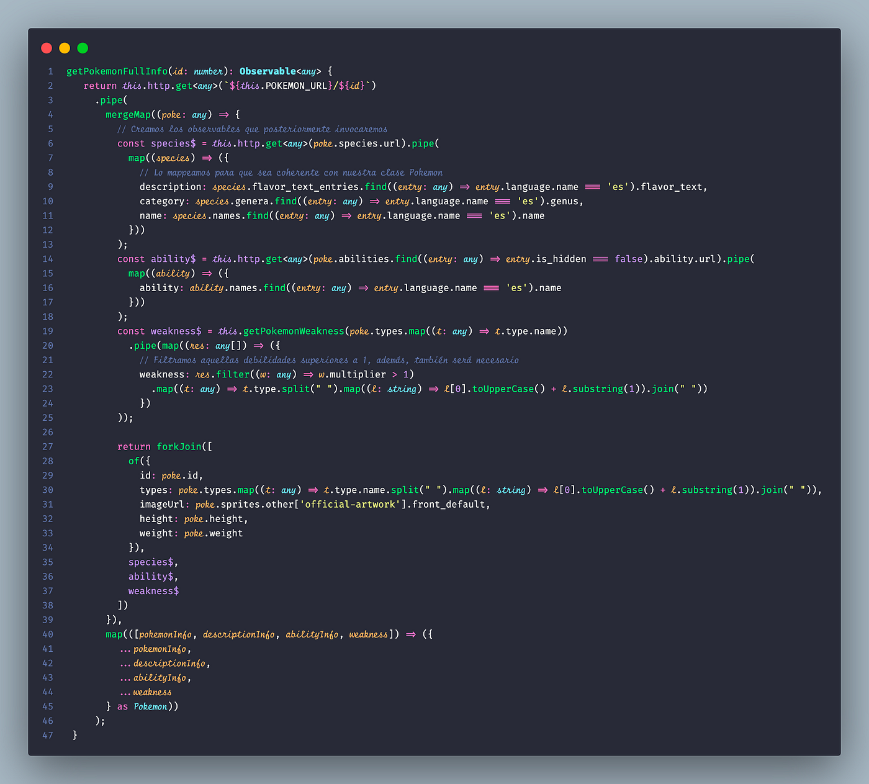Click the pokemonInfo parameter on line 40
The image size is (869, 784).
tap(166, 634)
